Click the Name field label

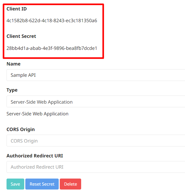tap(13, 64)
